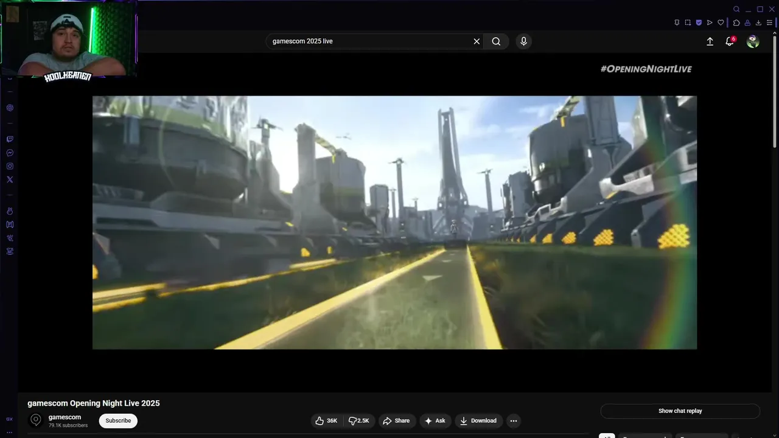Open the upload/create icon in YouTube header

[710, 41]
